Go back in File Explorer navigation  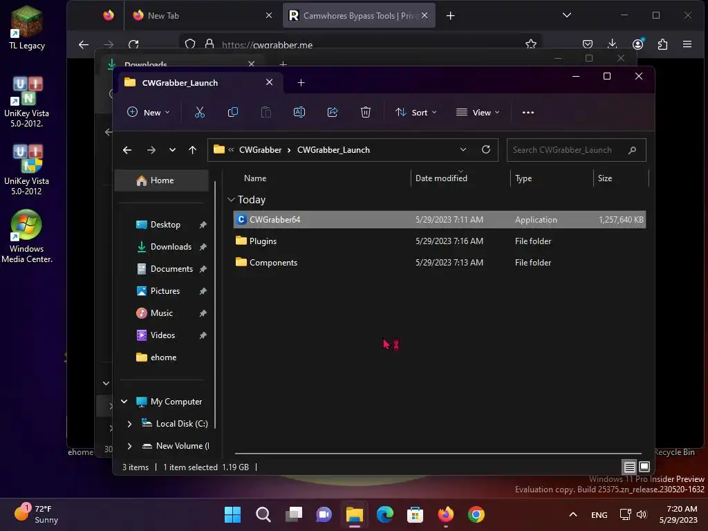click(x=127, y=150)
